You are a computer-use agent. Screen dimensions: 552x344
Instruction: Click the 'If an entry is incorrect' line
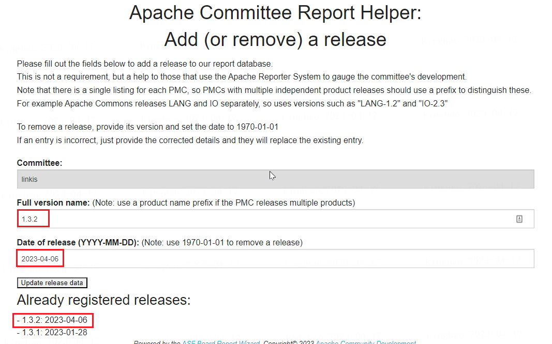click(190, 140)
